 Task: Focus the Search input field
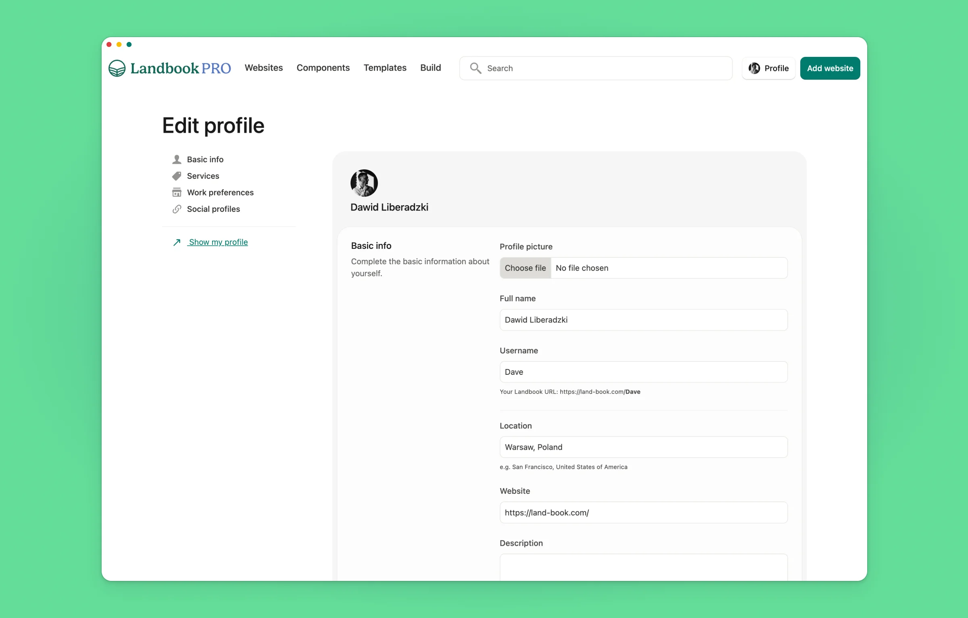pyautogui.click(x=596, y=68)
